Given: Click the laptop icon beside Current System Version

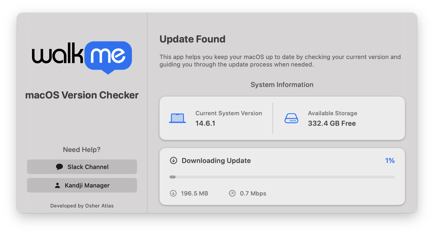Looking at the screenshot, I should pyautogui.click(x=177, y=118).
